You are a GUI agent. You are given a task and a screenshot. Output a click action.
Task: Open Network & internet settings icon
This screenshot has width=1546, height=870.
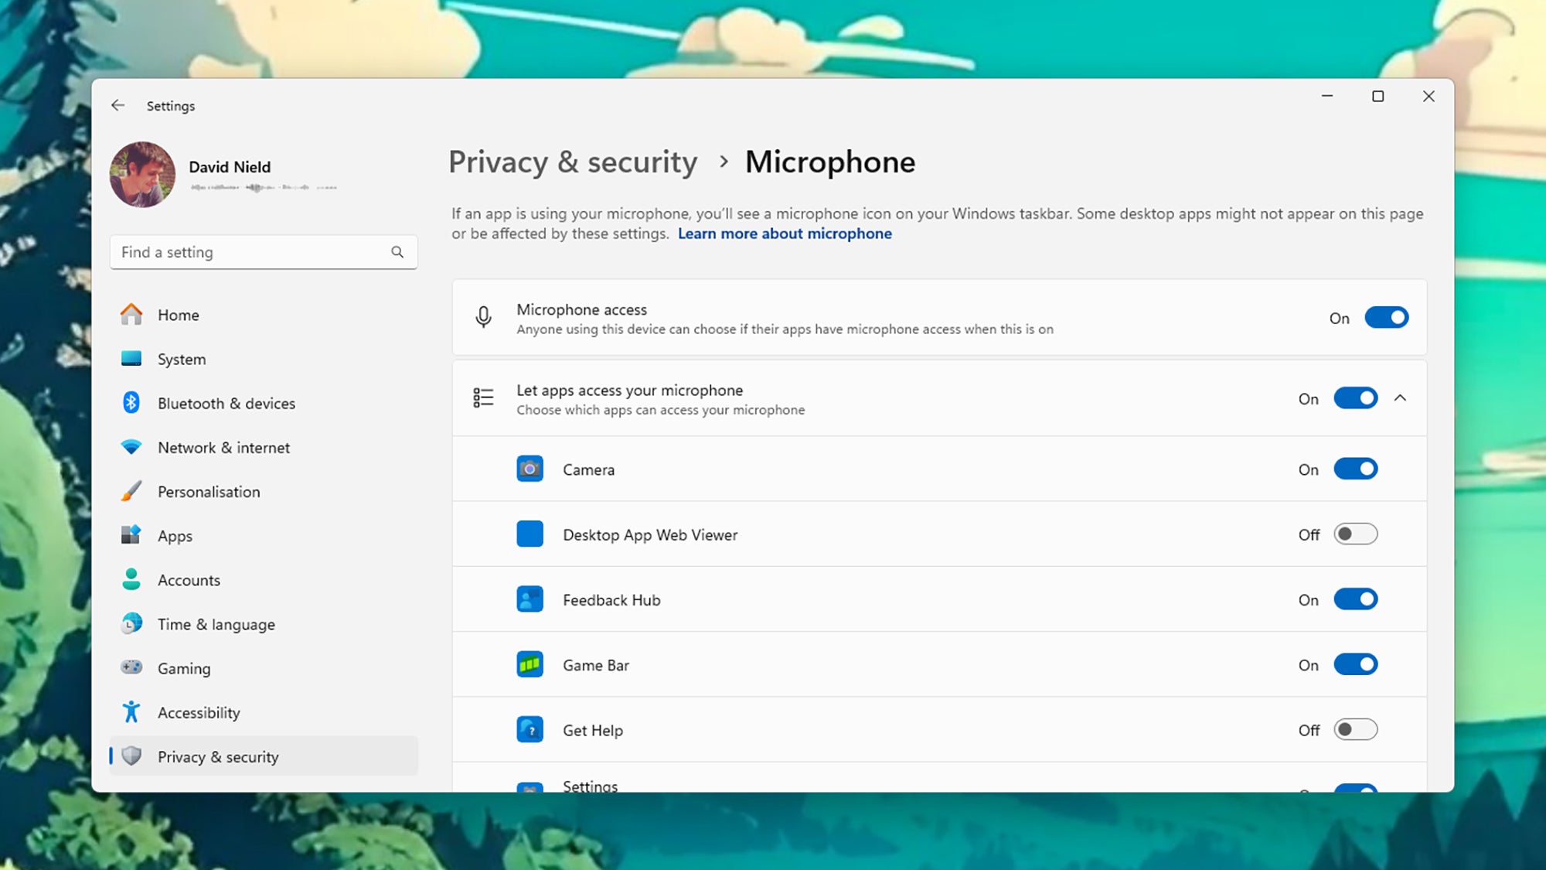131,447
